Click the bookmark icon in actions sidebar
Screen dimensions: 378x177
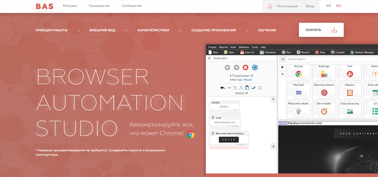282,67
